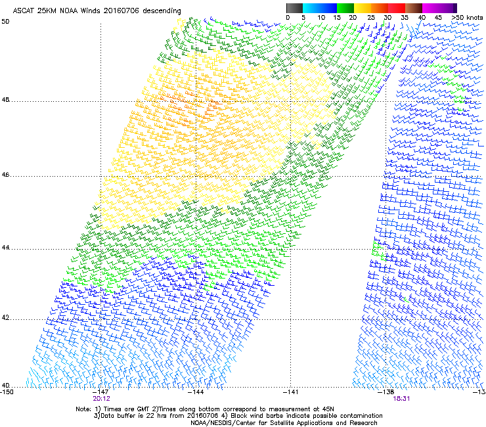Click the legend tick label 40
Screen dimensions: 486x427
pos(422,18)
